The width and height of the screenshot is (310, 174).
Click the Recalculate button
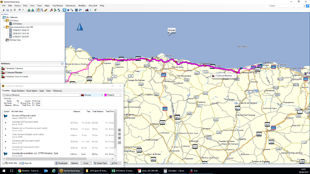point(61,163)
